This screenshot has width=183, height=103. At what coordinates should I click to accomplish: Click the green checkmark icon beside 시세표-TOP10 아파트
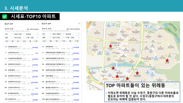[5, 17]
